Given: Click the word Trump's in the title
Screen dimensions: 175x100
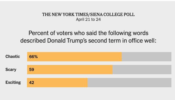Looking at the screenshot, I should pos(77,41).
